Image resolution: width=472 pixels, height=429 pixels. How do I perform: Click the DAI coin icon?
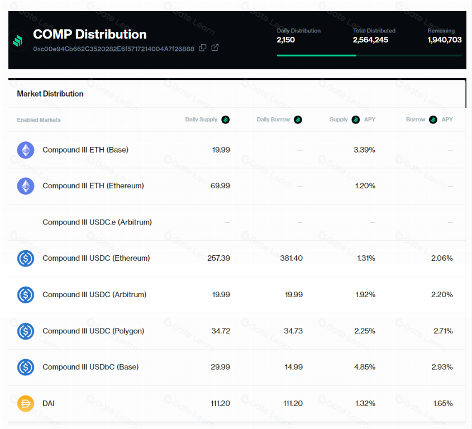tap(26, 403)
